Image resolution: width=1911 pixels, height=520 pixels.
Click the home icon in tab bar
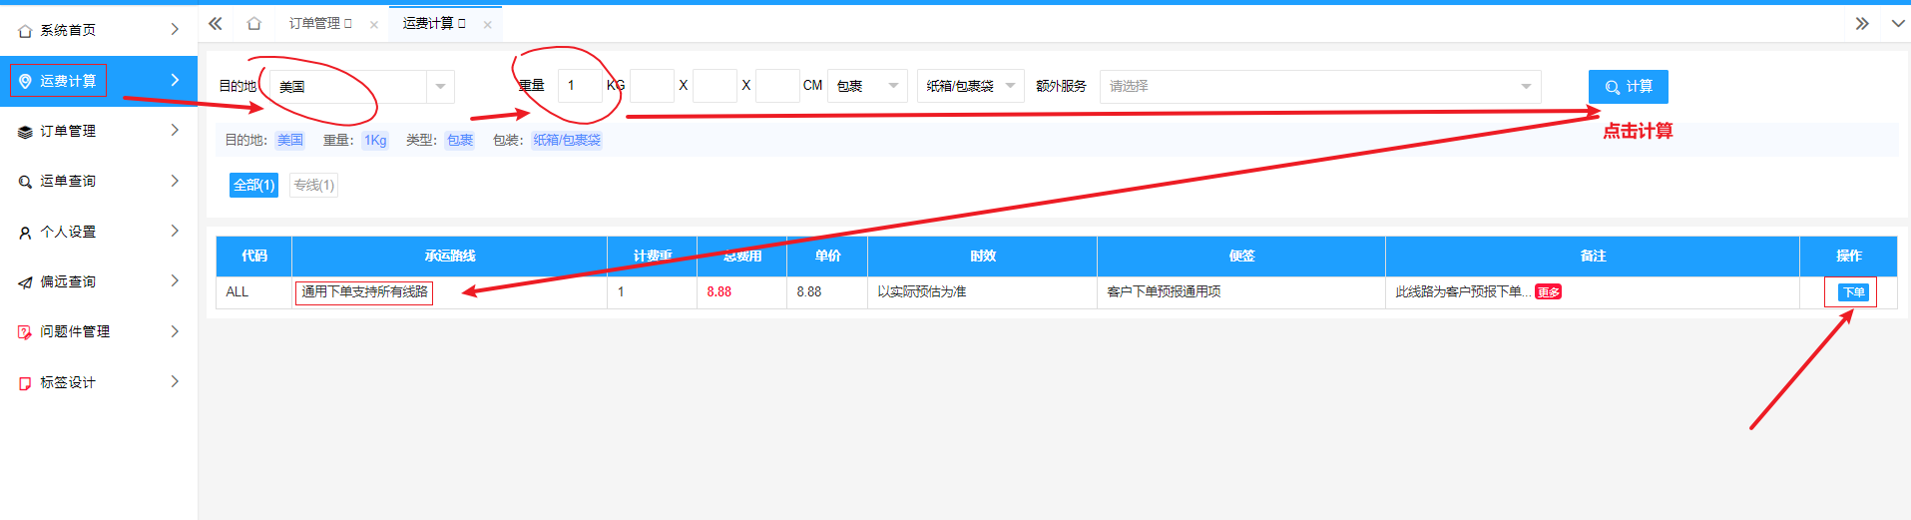254,23
